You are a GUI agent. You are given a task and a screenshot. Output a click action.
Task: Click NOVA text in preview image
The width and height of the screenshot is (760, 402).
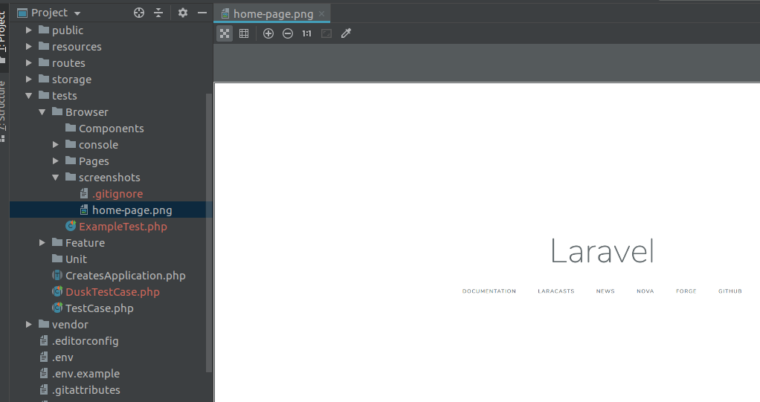(645, 291)
